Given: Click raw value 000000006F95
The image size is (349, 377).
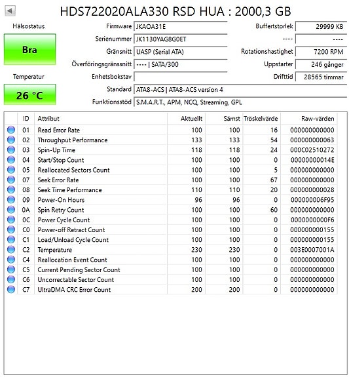Looking at the screenshot, I should [312, 200].
